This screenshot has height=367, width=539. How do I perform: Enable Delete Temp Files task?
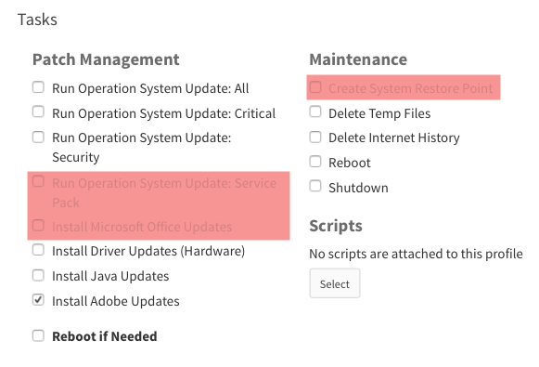pyautogui.click(x=315, y=111)
